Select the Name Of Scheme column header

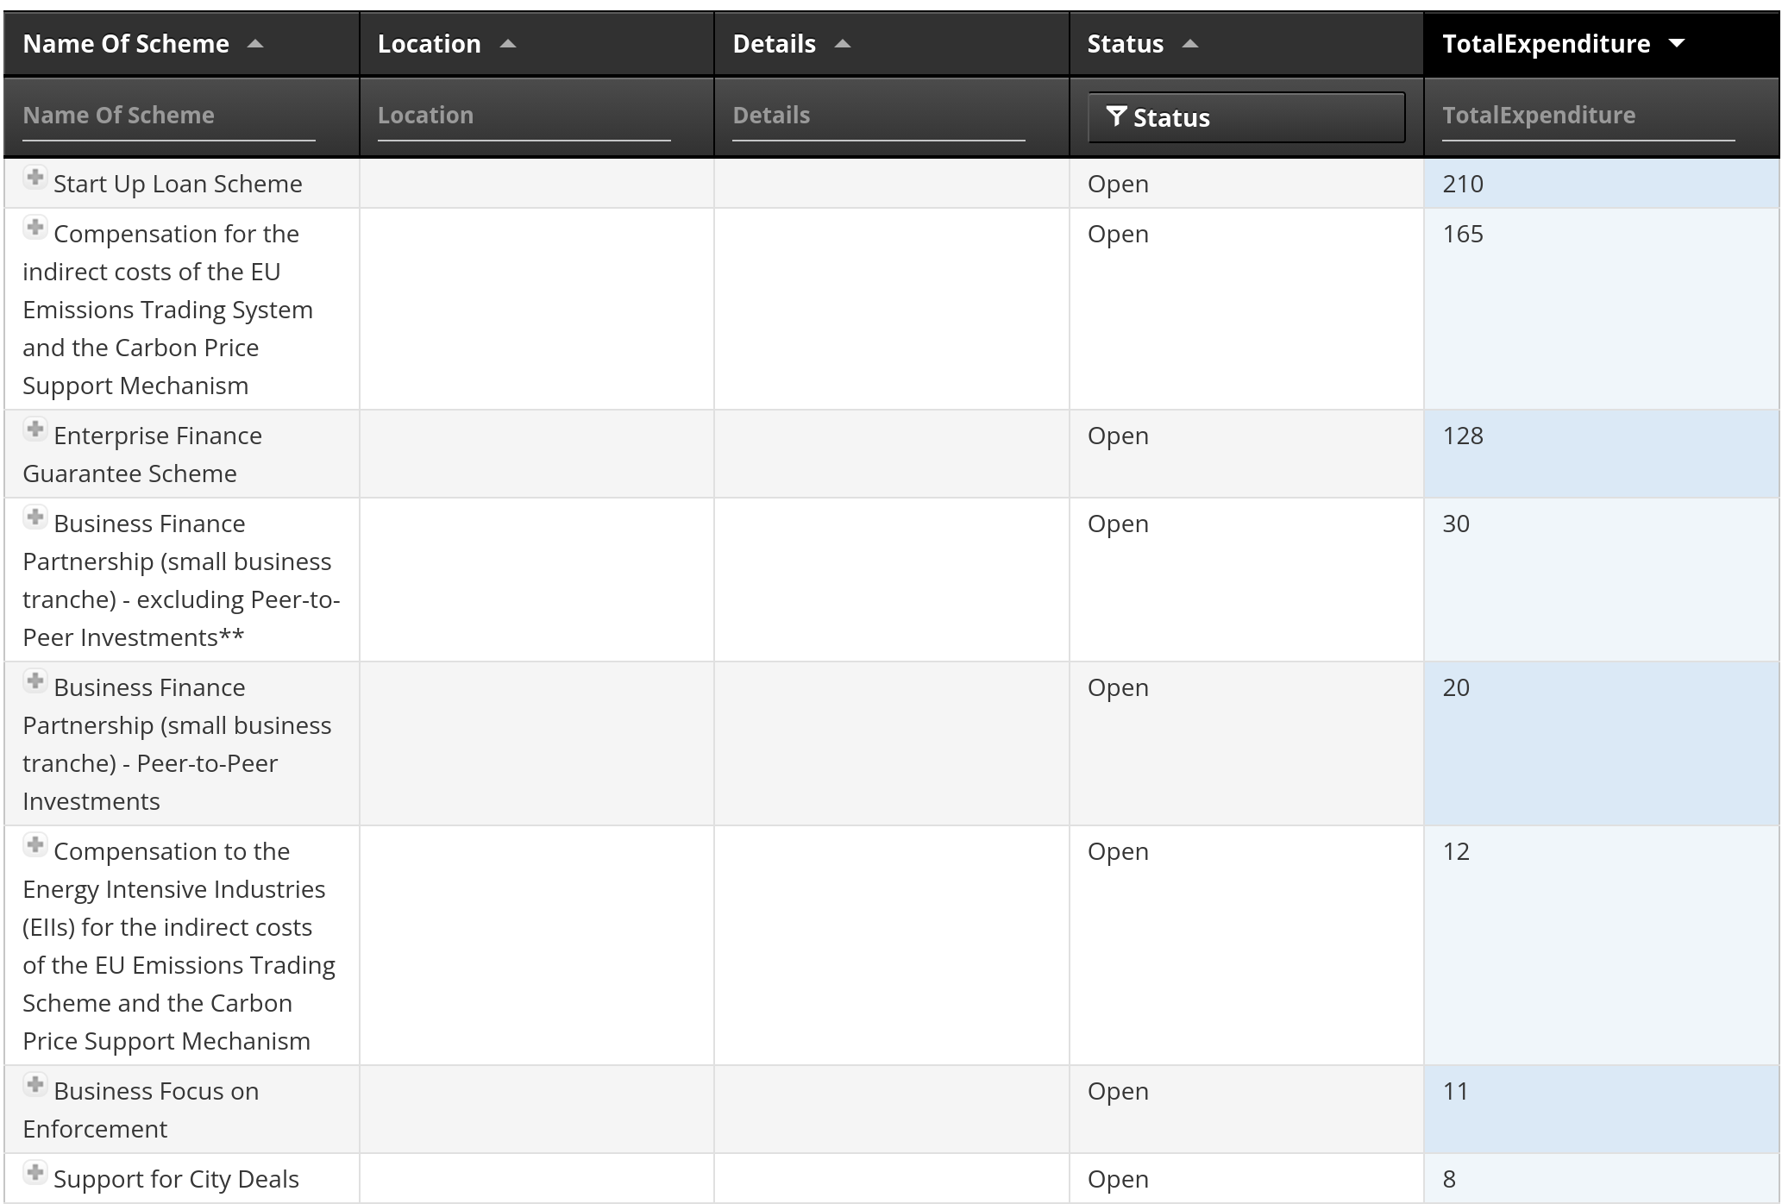point(126,41)
